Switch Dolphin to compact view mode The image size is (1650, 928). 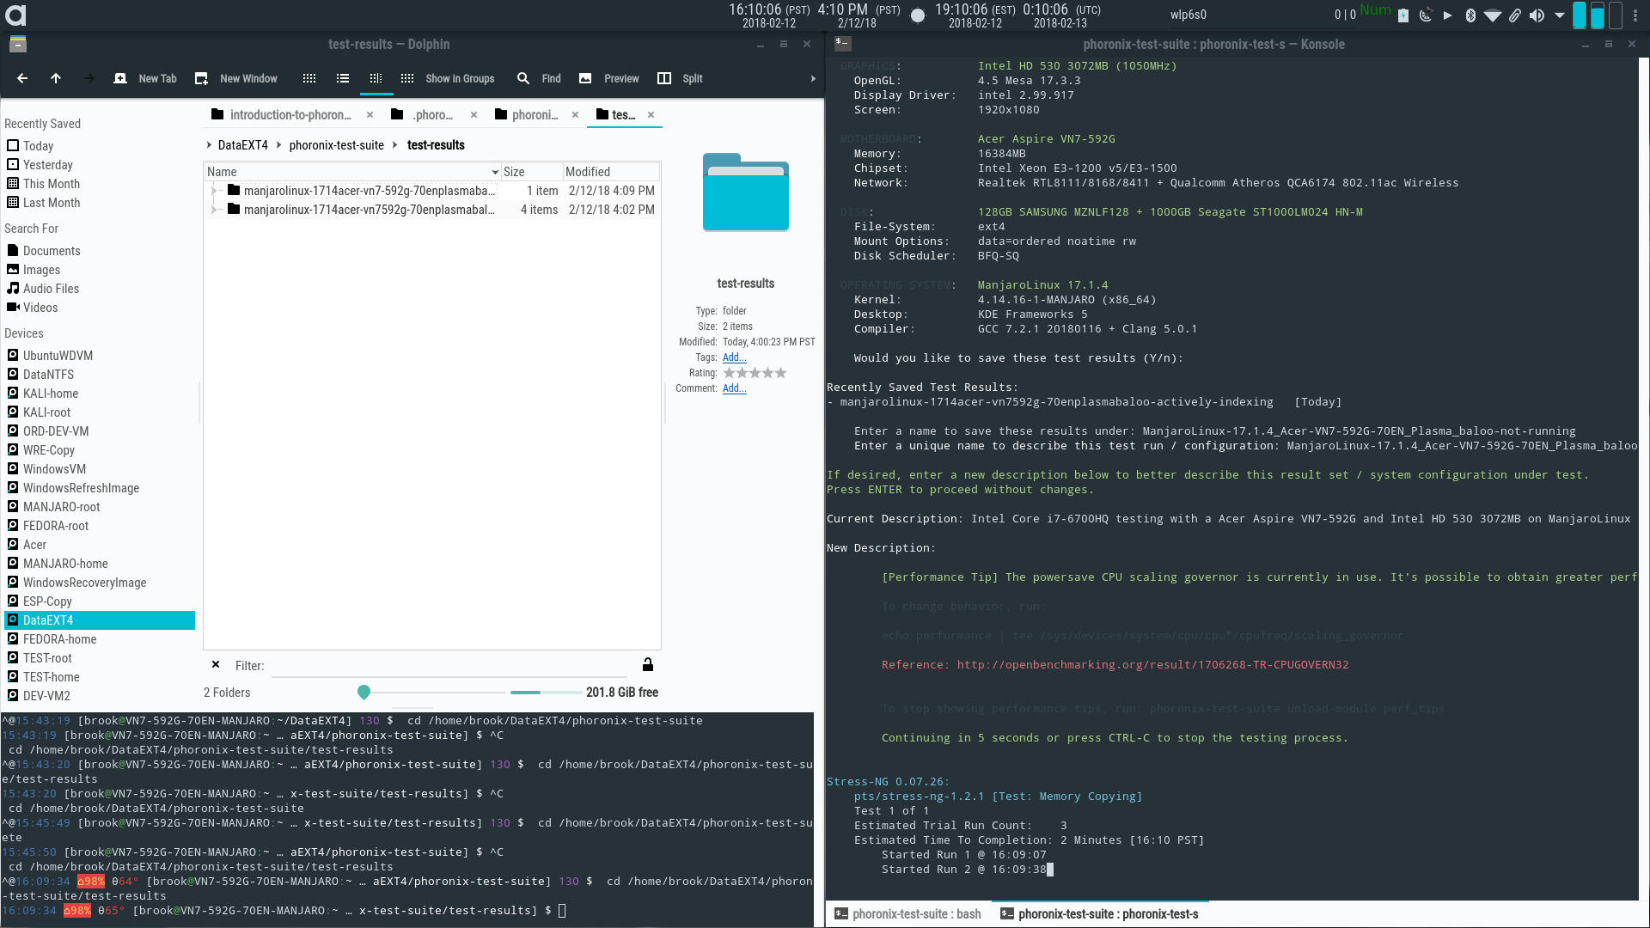[x=343, y=78]
